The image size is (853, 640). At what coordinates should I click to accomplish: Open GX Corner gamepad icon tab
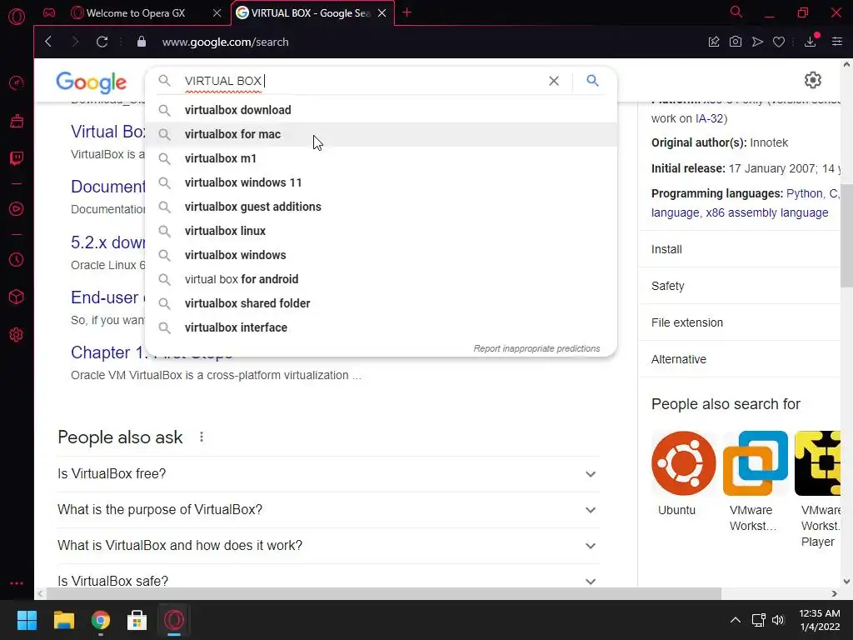49,12
